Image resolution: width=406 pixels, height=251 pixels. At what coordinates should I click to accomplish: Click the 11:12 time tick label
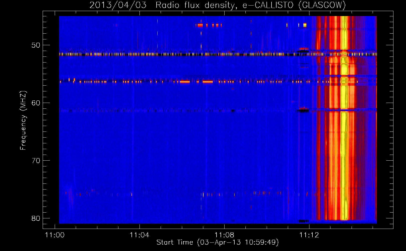tap(309, 235)
